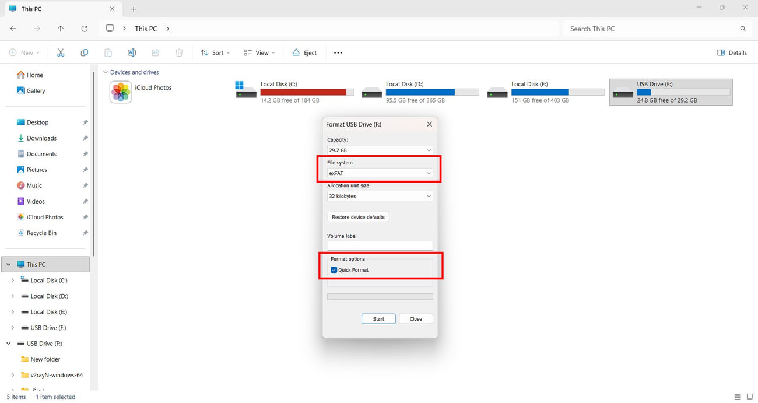The image size is (758, 403).
Task: Click the Paste clipboard icon in toolbar
Action: point(108,52)
